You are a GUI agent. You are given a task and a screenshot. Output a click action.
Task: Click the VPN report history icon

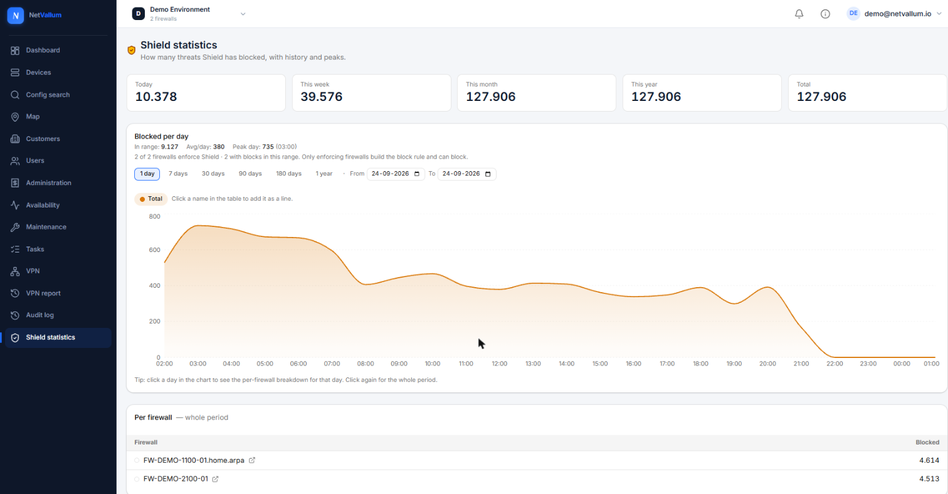tap(15, 293)
